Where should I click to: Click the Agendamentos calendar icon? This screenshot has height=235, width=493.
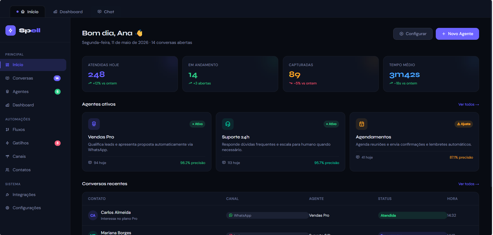[x=361, y=124]
